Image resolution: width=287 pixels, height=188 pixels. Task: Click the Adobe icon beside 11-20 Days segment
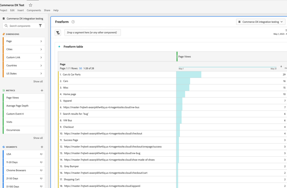point(41,162)
